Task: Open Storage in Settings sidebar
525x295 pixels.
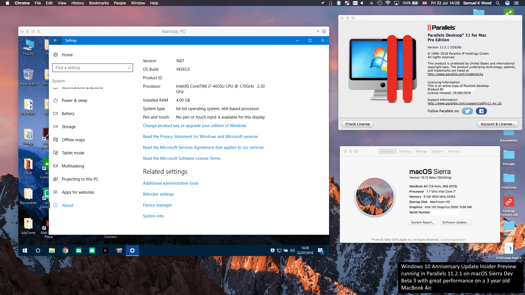Action: 69,127
